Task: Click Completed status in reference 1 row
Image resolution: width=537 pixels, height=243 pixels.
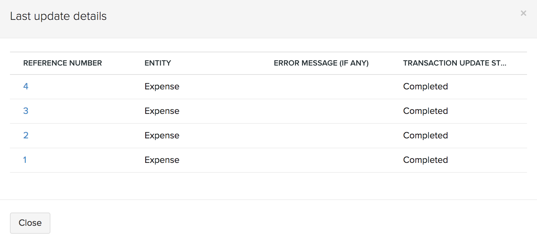Action: [425, 160]
